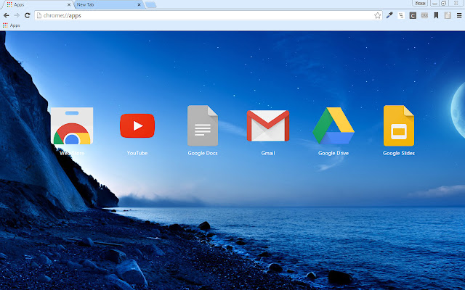Open the CRX extension icon
This screenshot has width=465, height=290.
tap(424, 15)
